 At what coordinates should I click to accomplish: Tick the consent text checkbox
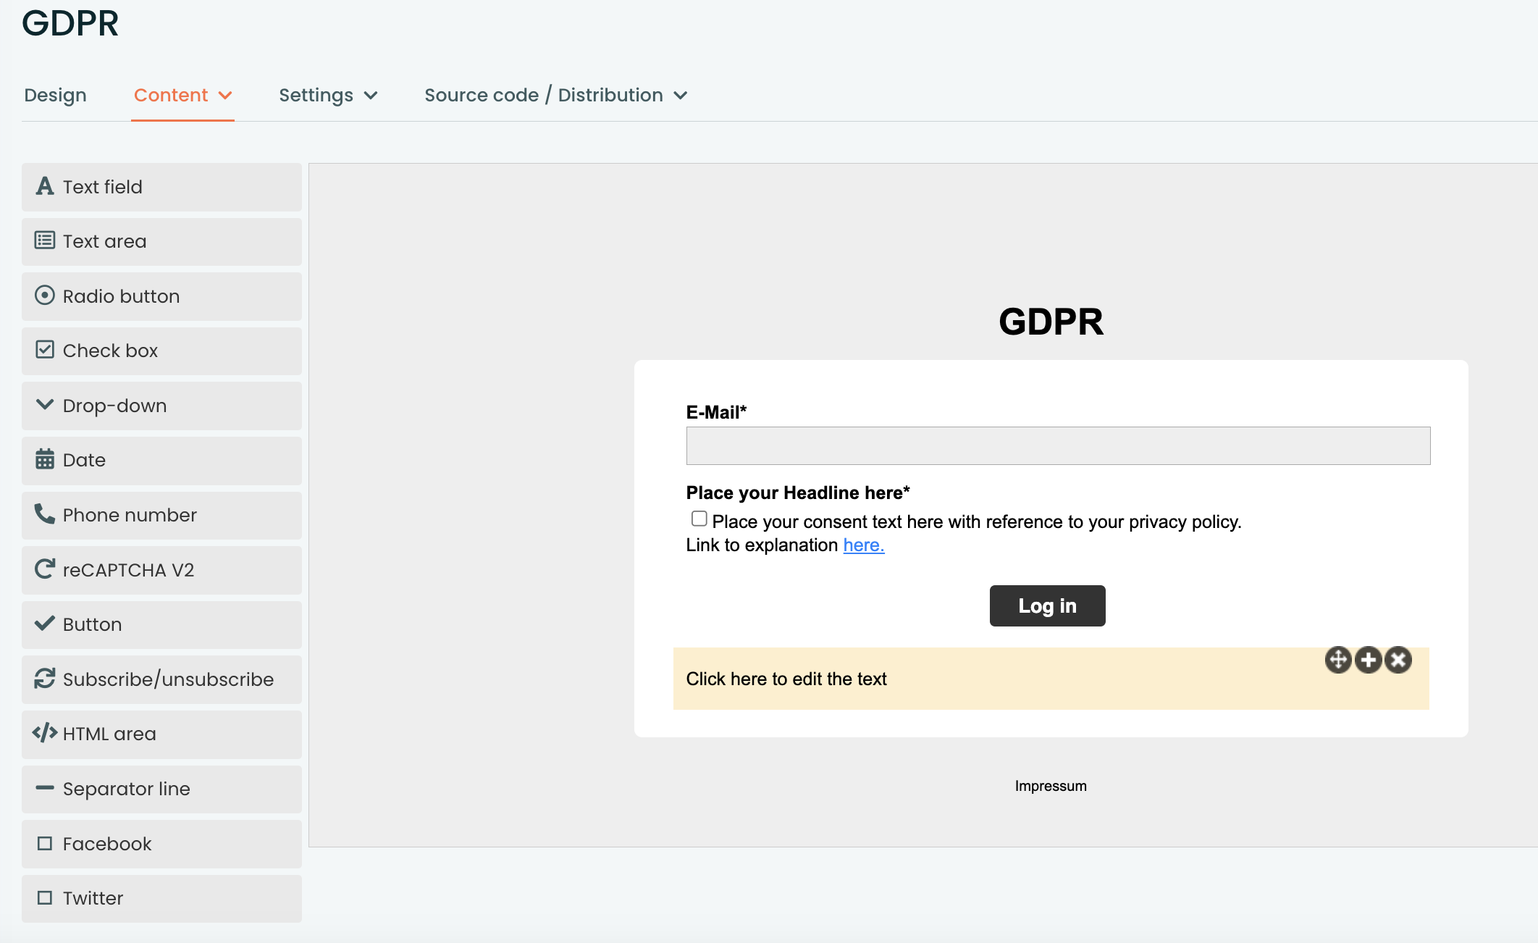(x=699, y=519)
